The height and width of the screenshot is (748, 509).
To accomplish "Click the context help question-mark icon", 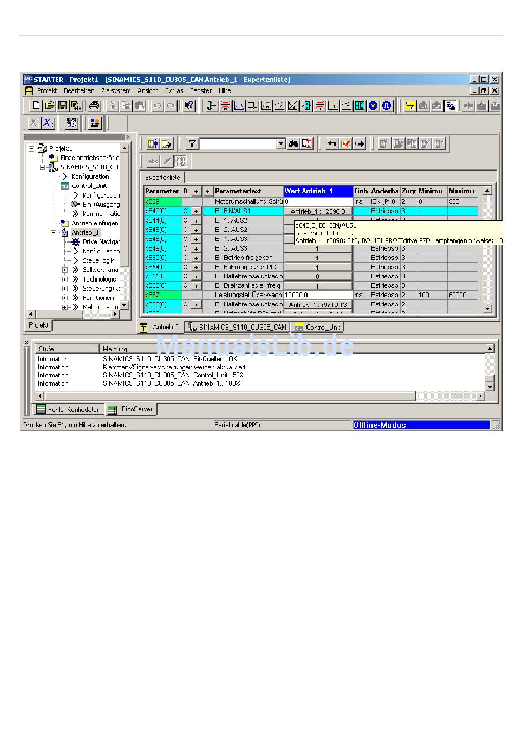I will [189, 105].
